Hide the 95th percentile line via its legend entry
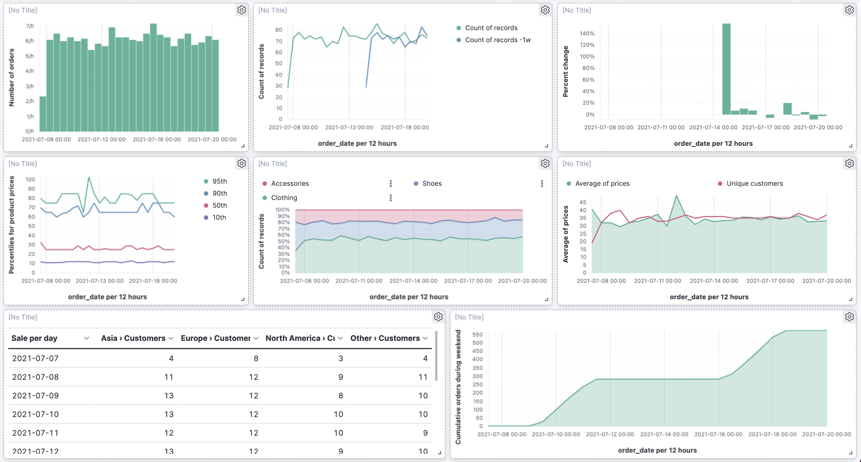861x462 pixels. coord(217,181)
